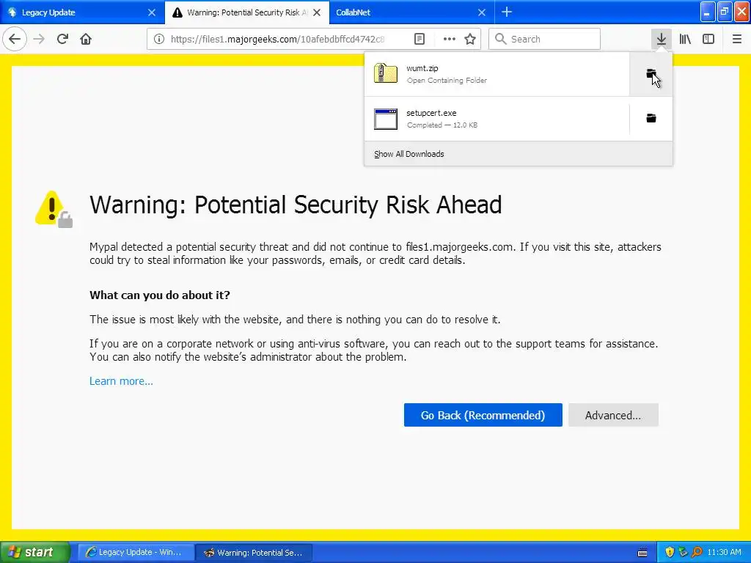Open containing folder for wumt.zip
The width and height of the screenshot is (751, 563).
pos(651,74)
